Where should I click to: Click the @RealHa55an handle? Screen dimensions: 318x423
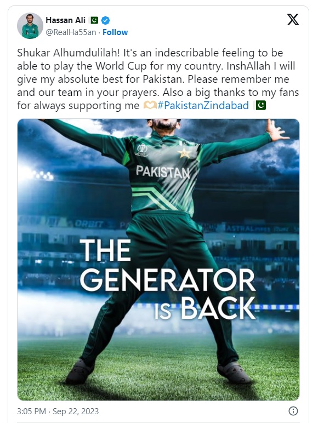click(x=71, y=32)
